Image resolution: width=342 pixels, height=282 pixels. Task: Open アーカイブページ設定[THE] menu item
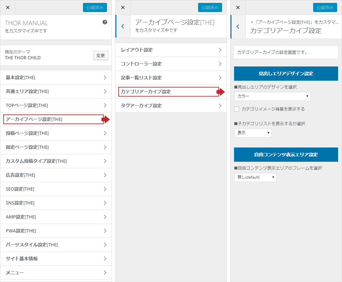click(x=53, y=119)
